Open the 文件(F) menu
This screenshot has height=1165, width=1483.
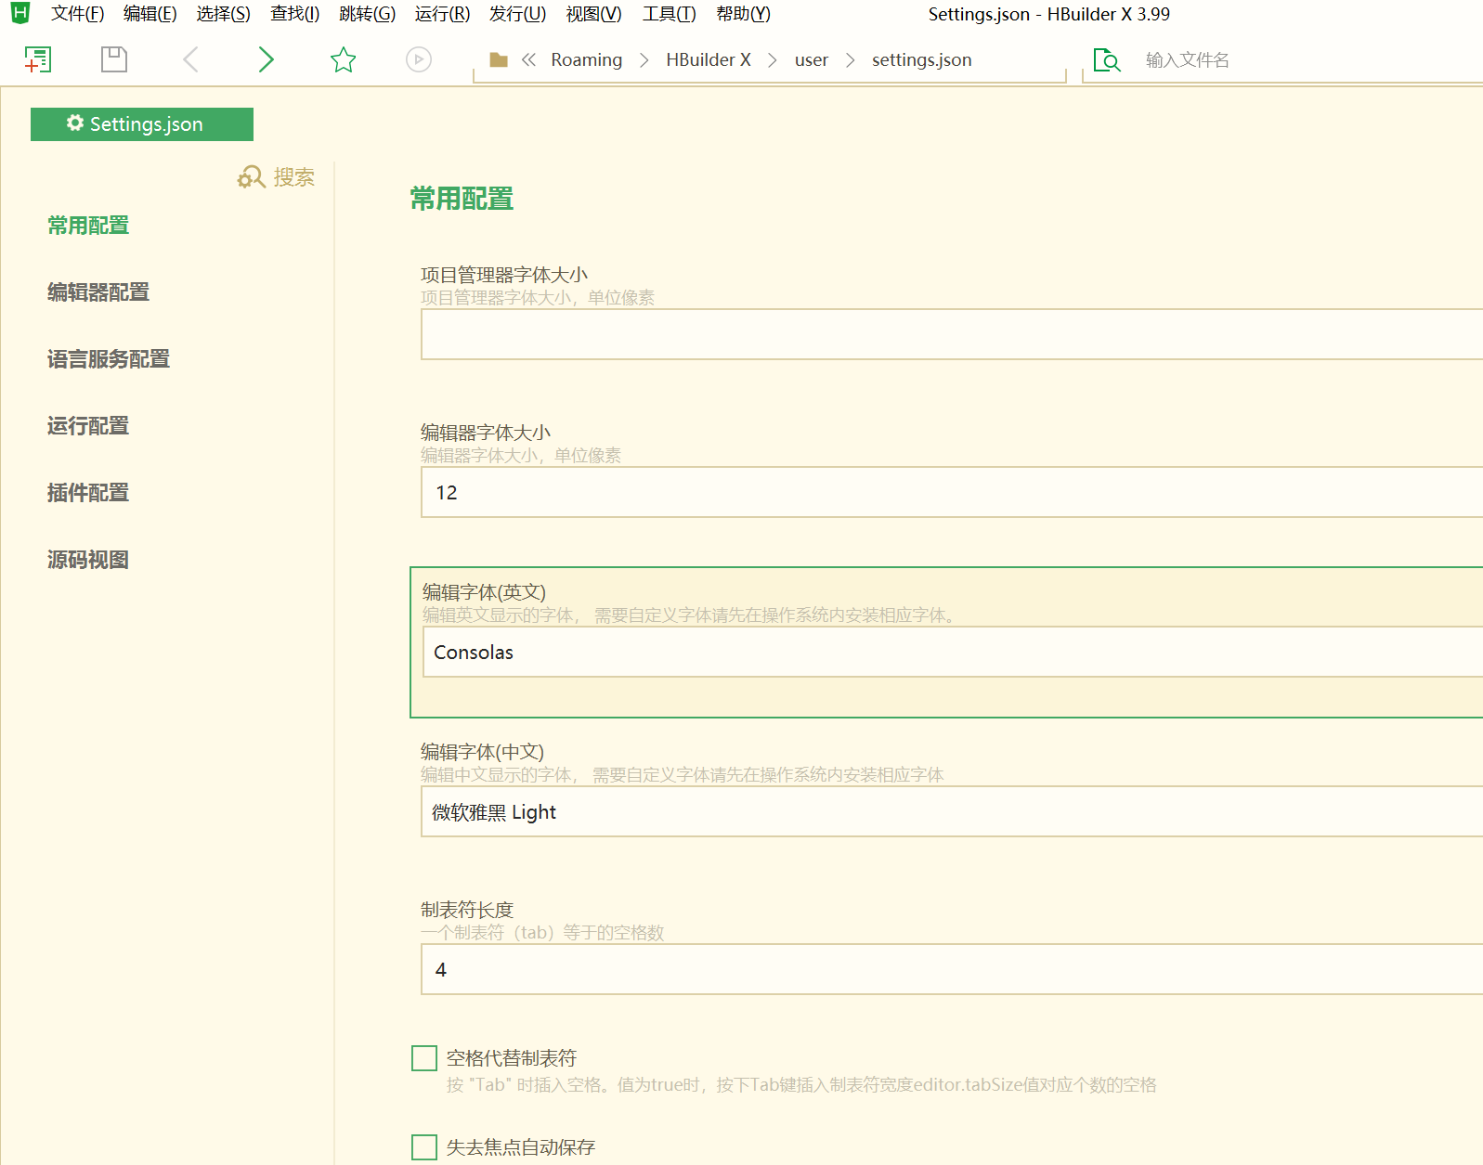coord(77,14)
